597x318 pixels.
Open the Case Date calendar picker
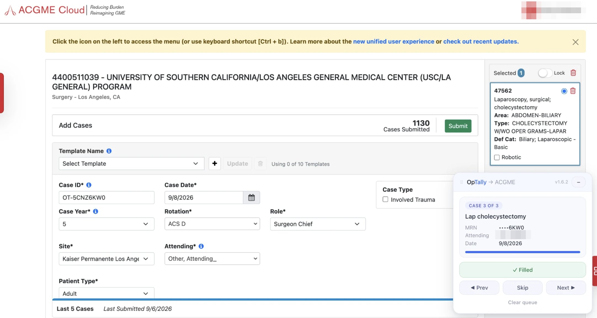251,197
